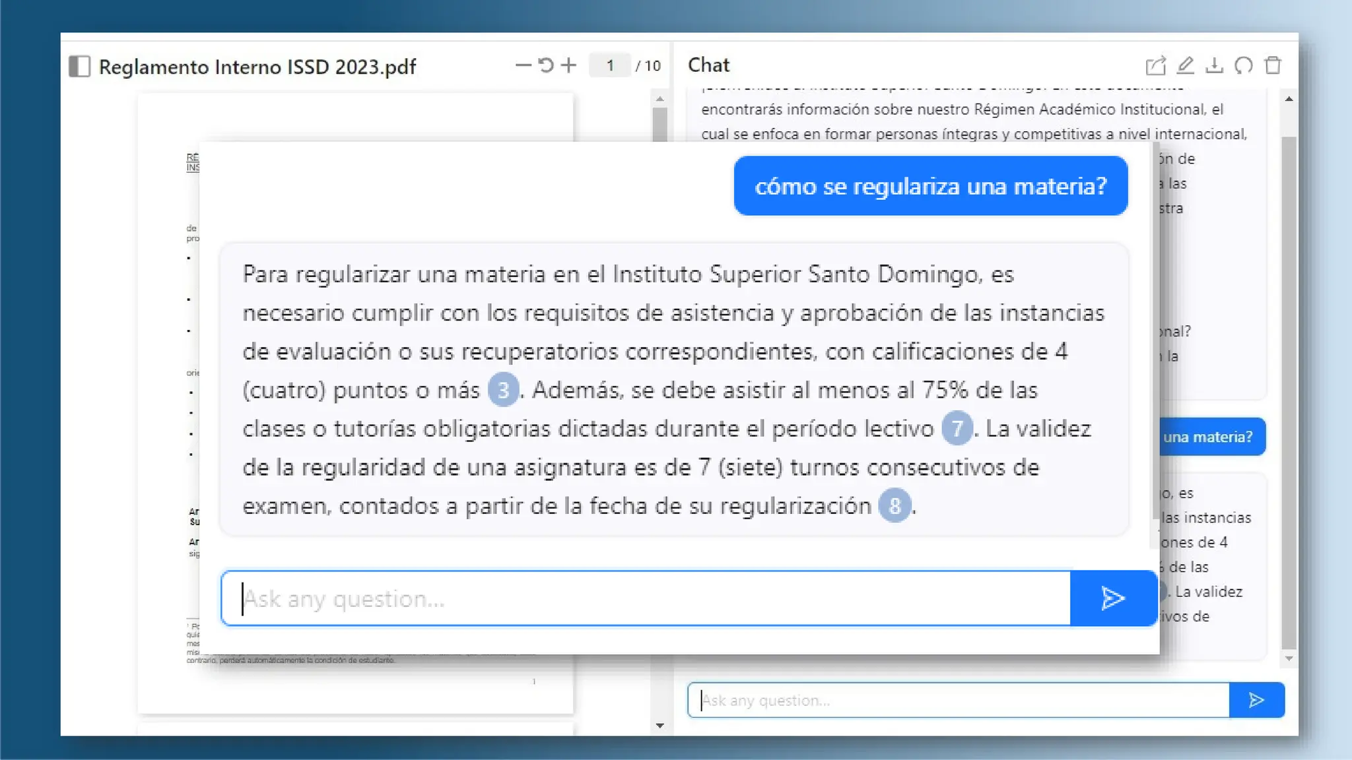Image resolution: width=1352 pixels, height=760 pixels.
Task: Delete the chat with trash icon
Action: pos(1273,65)
